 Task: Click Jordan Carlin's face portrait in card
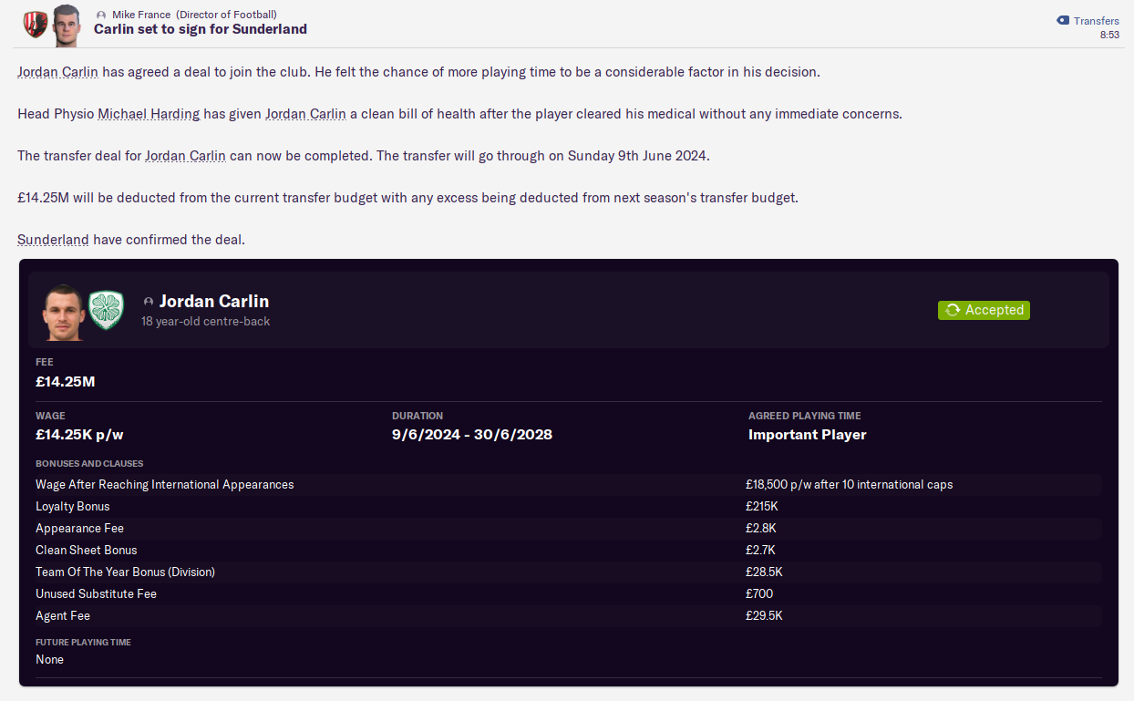[63, 311]
